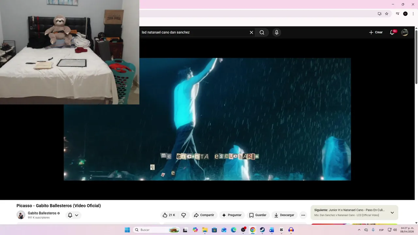Click the video title Picasso text

coord(59,206)
